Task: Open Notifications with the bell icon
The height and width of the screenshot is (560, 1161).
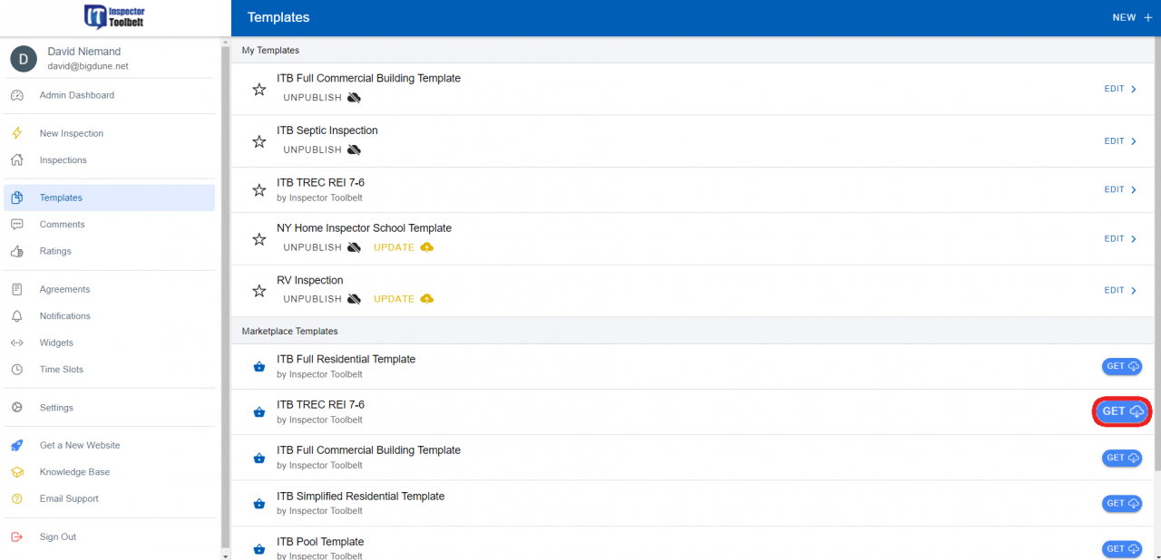Action: point(18,315)
